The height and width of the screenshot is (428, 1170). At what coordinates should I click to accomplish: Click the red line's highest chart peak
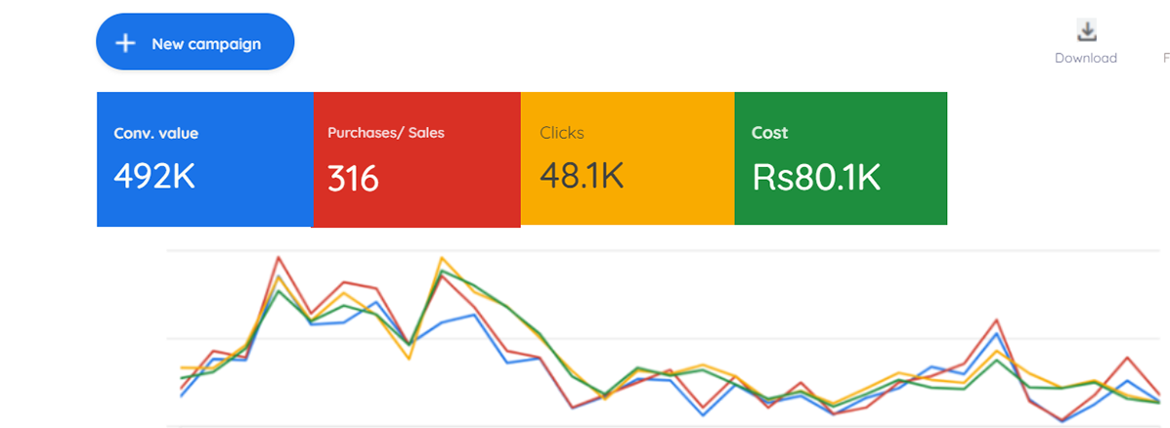tap(280, 258)
